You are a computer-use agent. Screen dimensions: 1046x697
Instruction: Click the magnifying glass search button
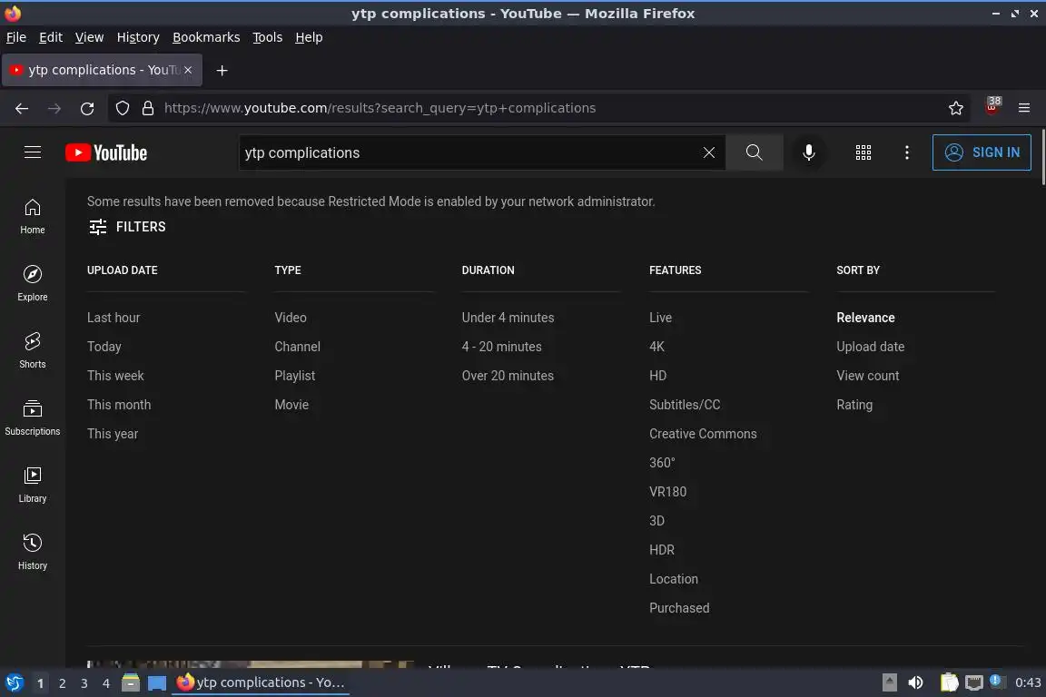[755, 152]
